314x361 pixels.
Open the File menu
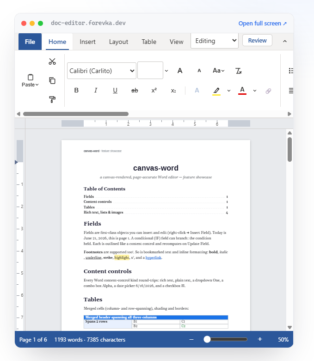pos(30,42)
